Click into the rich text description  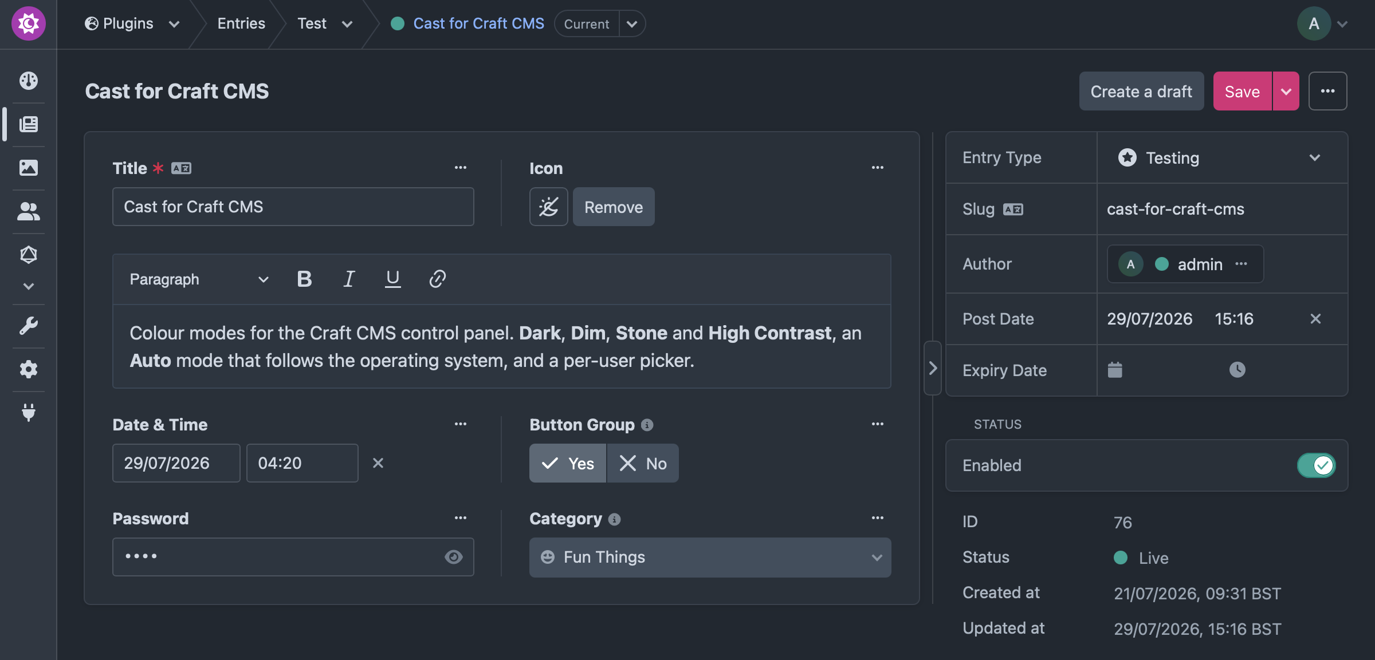pyautogui.click(x=502, y=346)
